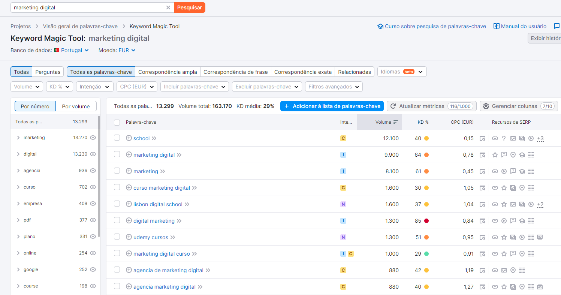Expand the 'empresa' keyword group
The width and height of the screenshot is (561, 295).
coord(18,204)
